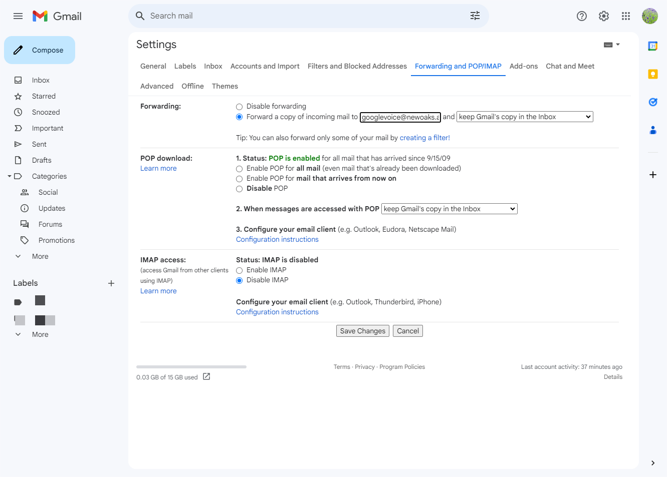
Task: Show search options filter icon
Action: [475, 16]
